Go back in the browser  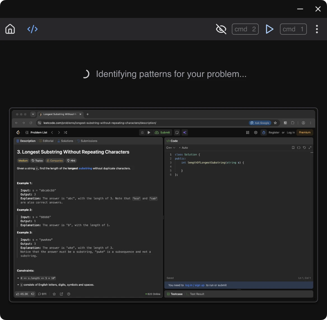(17, 123)
